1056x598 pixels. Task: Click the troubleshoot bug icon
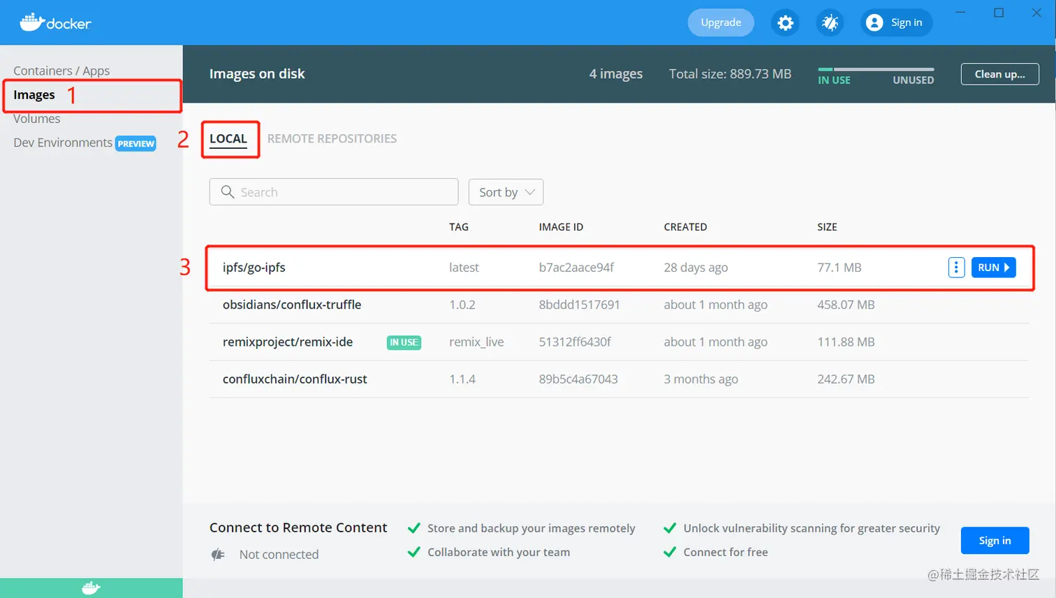tap(830, 23)
